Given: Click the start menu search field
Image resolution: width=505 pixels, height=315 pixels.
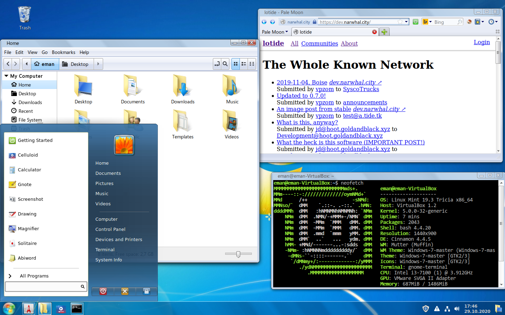Looking at the screenshot, I should click(x=43, y=287).
